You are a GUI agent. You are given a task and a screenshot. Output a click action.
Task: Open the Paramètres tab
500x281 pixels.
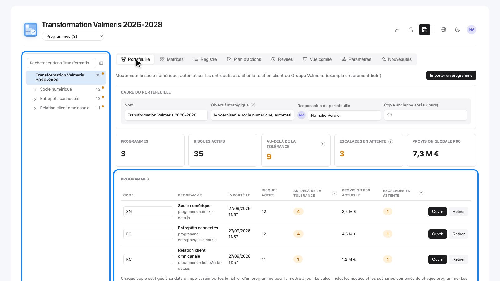[356, 59]
